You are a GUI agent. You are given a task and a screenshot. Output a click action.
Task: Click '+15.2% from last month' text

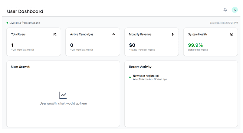point(142,50)
